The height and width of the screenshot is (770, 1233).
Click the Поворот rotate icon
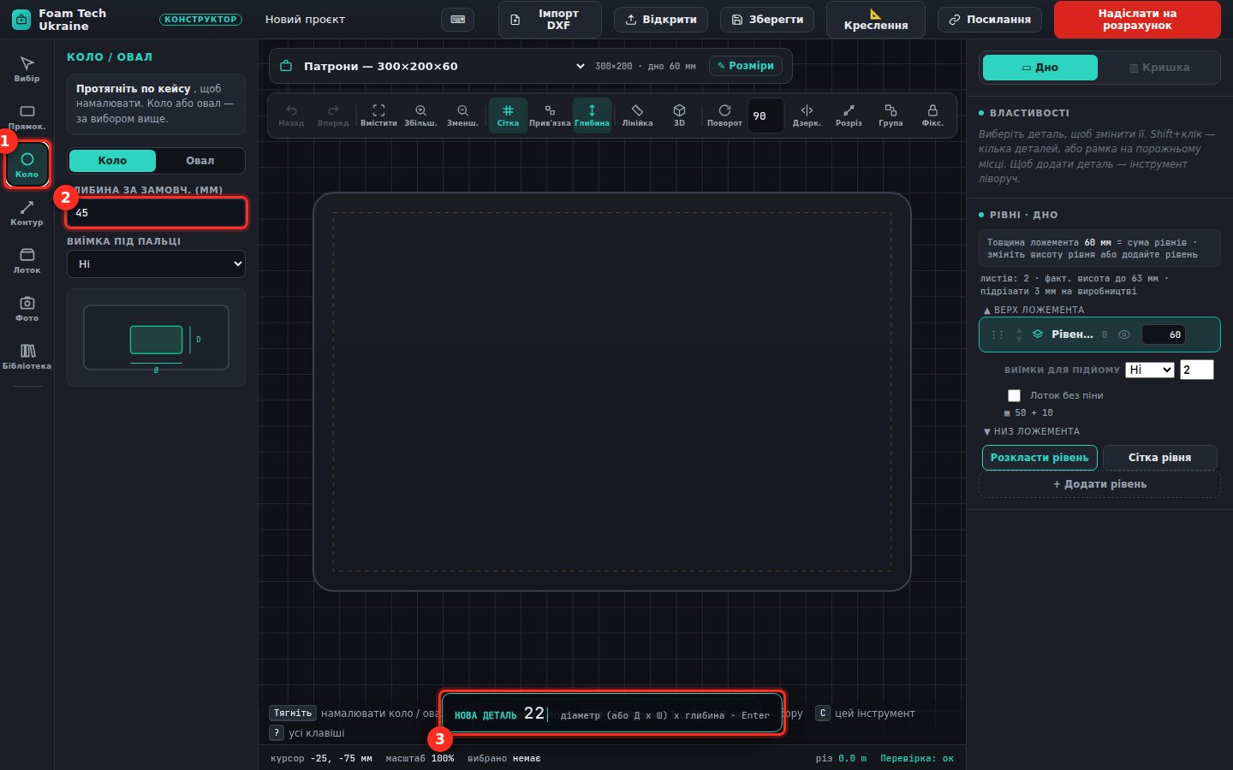click(x=724, y=115)
